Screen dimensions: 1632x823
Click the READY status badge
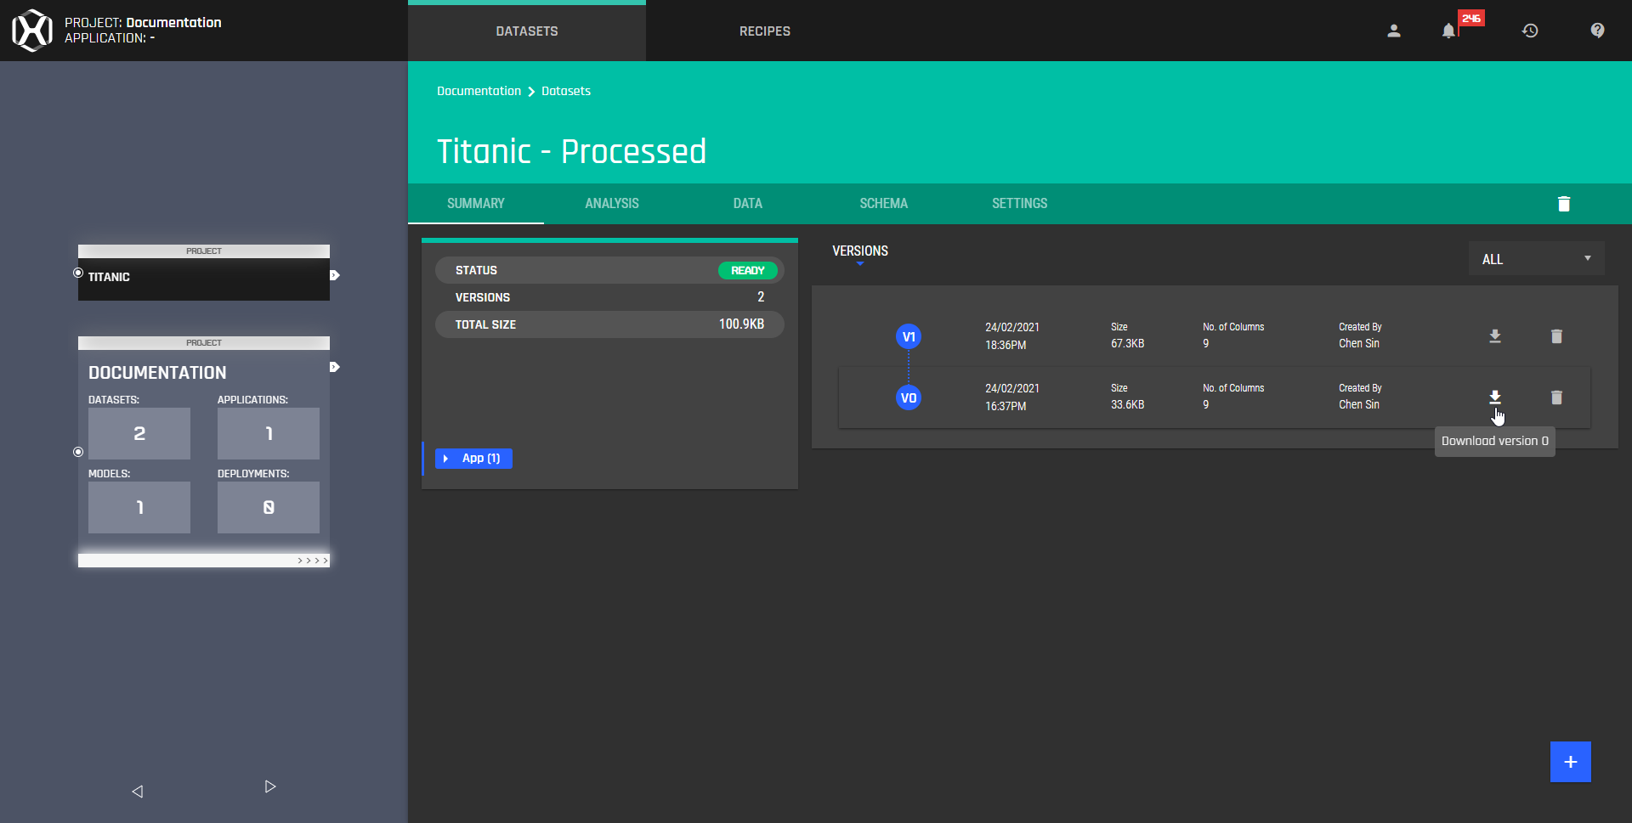748,270
